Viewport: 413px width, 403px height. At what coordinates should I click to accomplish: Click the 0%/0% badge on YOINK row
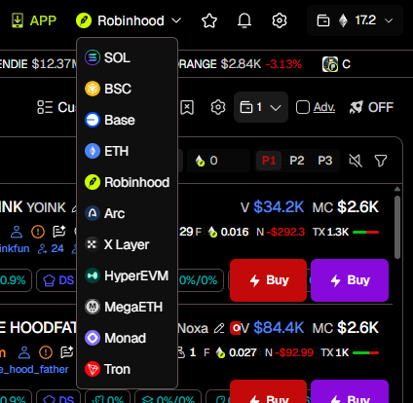[x=199, y=280]
